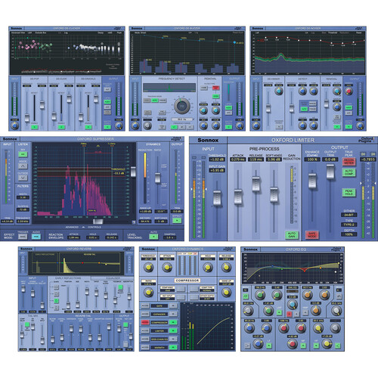
Task: Click the red HMF dip node on EQ graph
Action: 305,270
